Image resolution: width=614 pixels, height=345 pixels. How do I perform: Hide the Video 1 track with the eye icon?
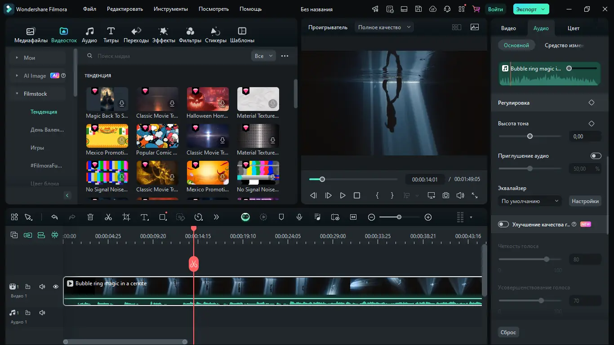[56, 287]
